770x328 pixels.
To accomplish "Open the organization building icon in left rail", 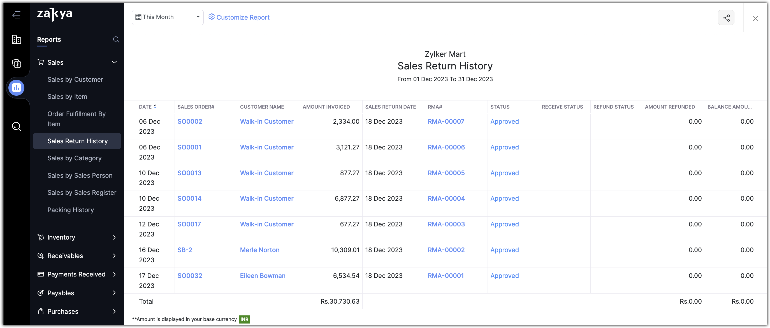I will 17,39.
